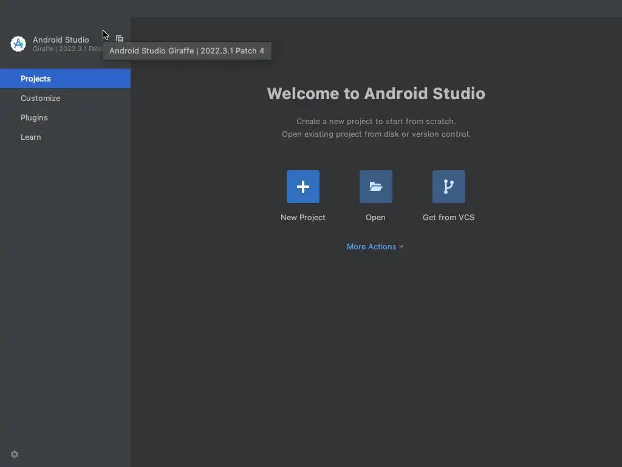This screenshot has height=467, width=622.
Task: Copy version info using the copy icon
Action: point(120,39)
